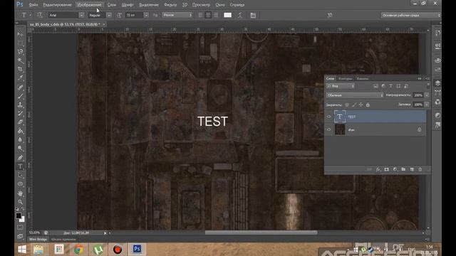Screen dimensions: 456x256
Task: Open the Редактирование menu
Action: pyautogui.click(x=57, y=5)
